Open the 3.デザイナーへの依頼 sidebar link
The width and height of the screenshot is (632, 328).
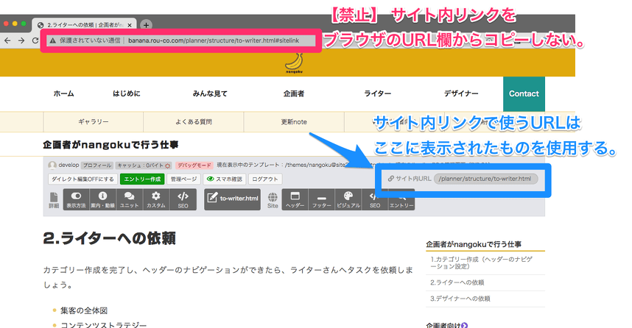click(460, 299)
